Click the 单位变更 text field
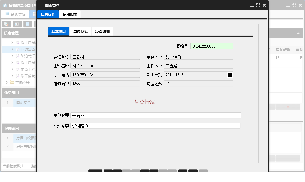Viewport: 305px width, 182px height. [155, 115]
